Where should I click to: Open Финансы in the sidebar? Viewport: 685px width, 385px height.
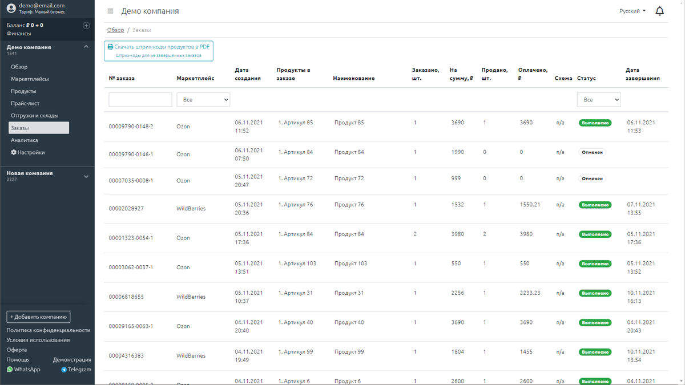19,33
